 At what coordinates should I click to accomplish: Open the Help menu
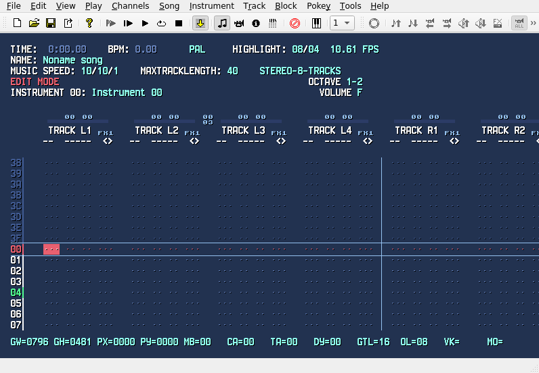pos(379,6)
